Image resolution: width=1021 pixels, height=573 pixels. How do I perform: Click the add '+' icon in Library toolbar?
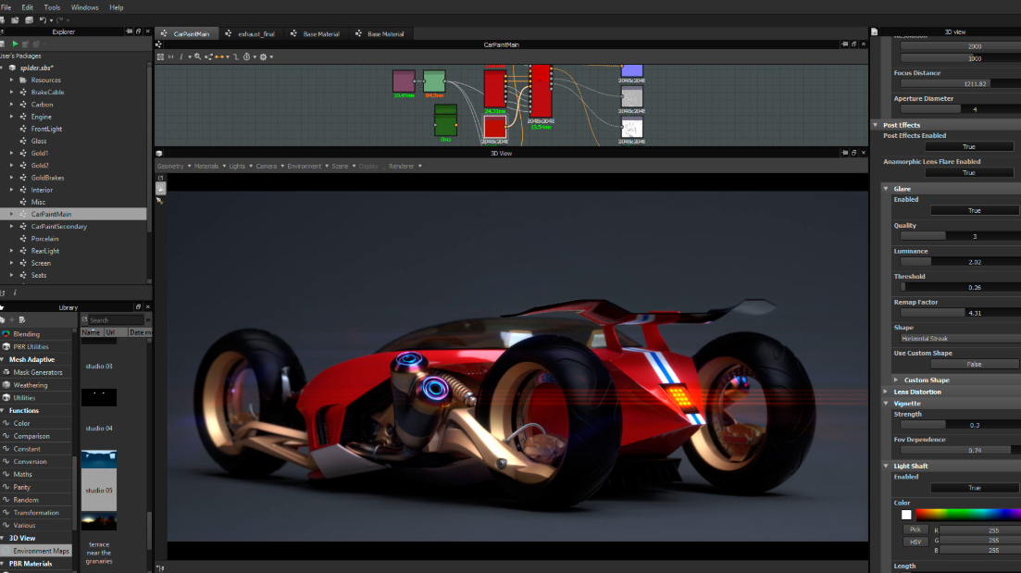click(12, 319)
